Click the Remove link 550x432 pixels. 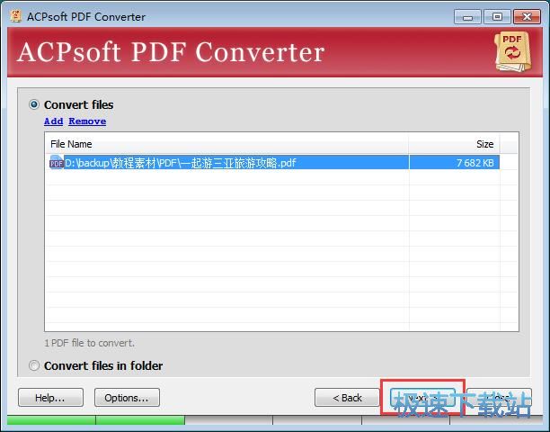click(x=87, y=121)
